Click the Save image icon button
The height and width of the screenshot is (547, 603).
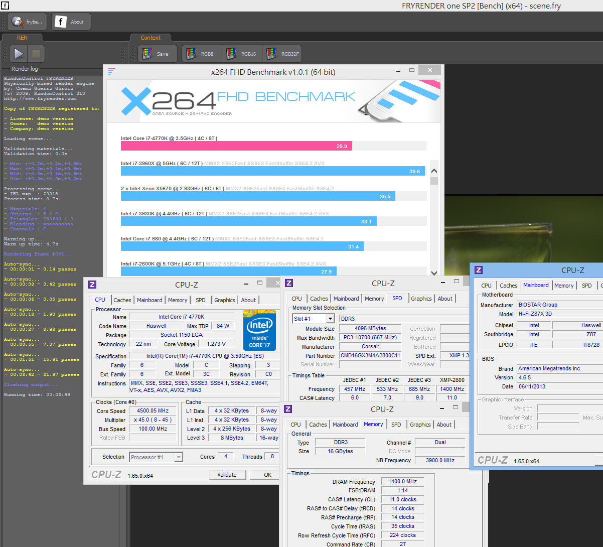158,54
